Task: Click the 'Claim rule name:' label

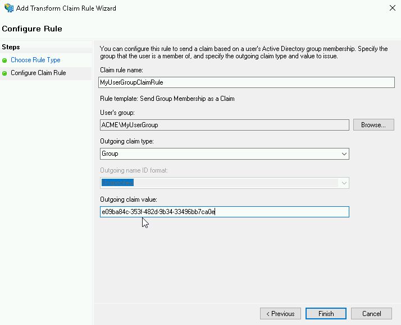Action: point(121,70)
